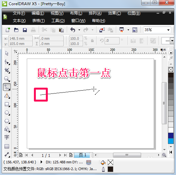Image resolution: width=176 pixels, height=175 pixels.
Task: Create a new document
Action: point(8,30)
